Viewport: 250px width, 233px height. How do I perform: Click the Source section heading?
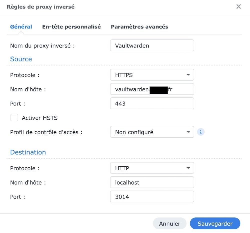coord(21,59)
